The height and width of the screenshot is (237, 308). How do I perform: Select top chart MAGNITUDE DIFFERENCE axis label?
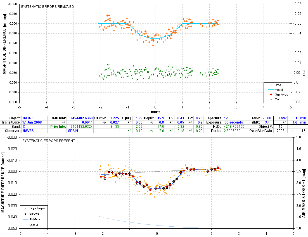coord(4,44)
